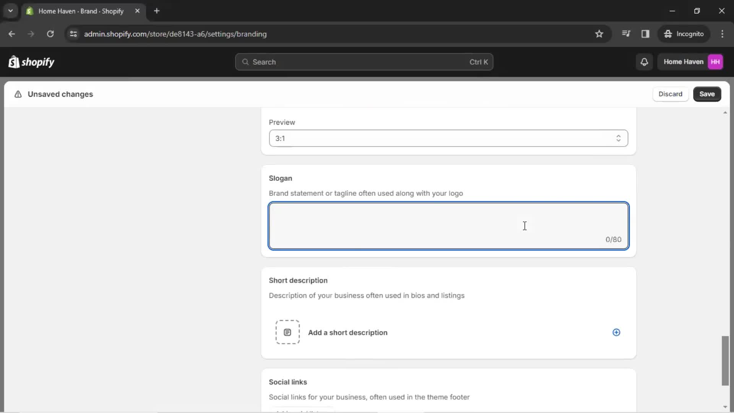Open the browser side panel
The image size is (734, 413).
click(x=645, y=34)
